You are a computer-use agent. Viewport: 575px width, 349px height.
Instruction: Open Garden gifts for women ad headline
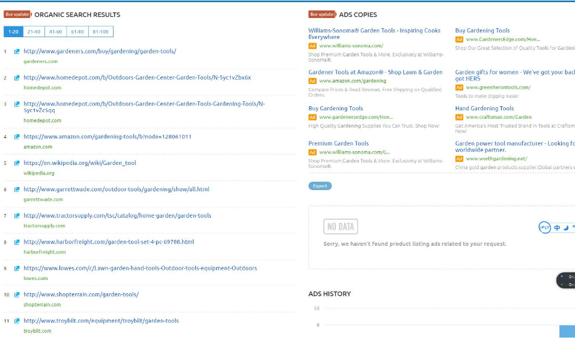coord(515,76)
